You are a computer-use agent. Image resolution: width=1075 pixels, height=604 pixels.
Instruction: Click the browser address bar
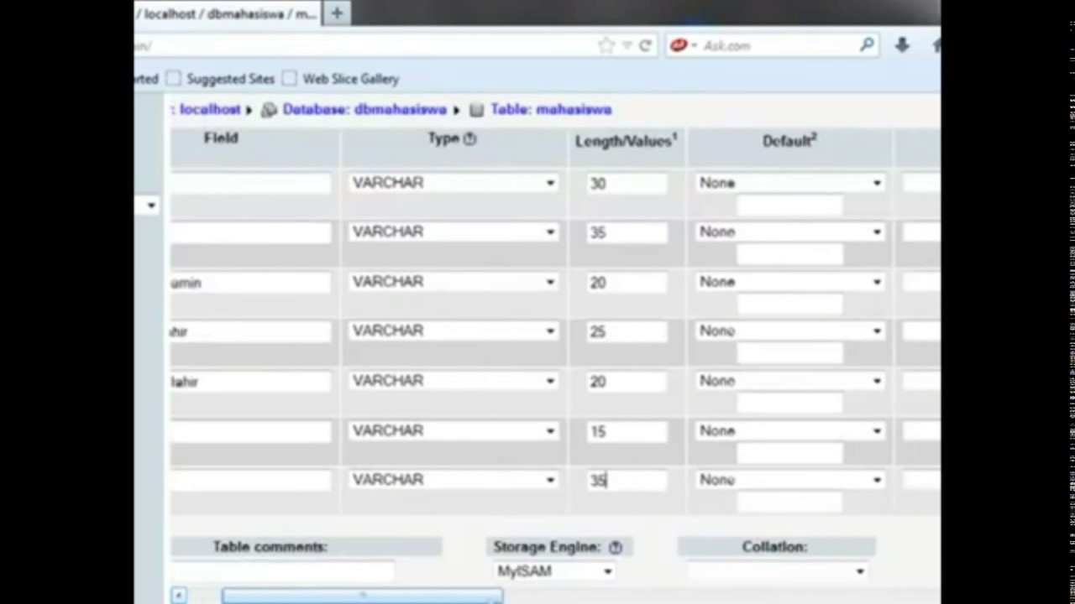click(x=361, y=46)
